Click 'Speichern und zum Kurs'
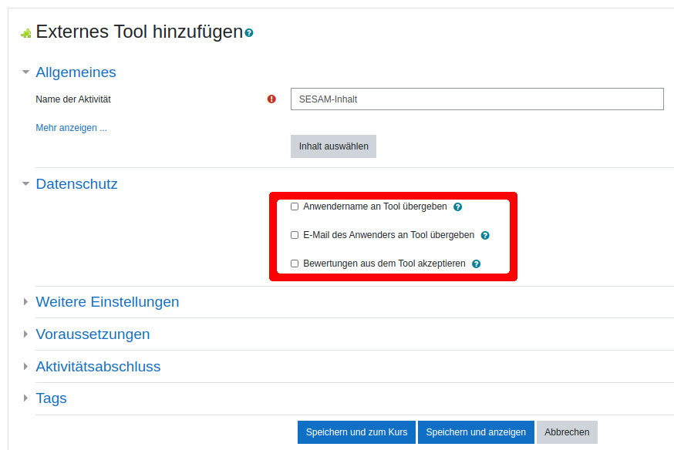Screen dimensions: 674x450 [356, 432]
